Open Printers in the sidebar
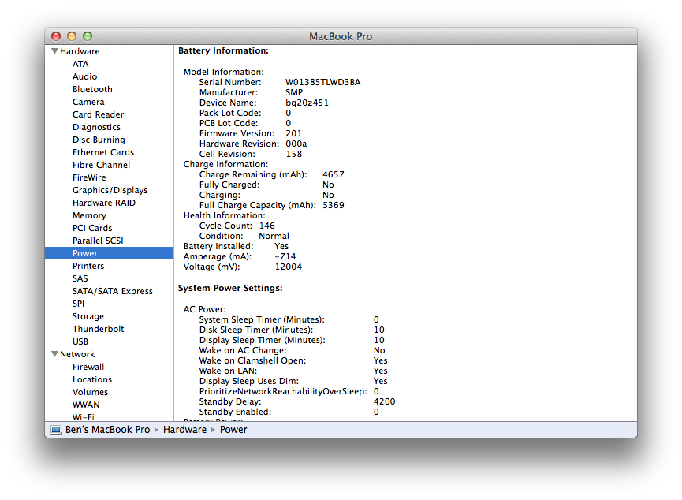The height and width of the screenshot is (500, 682). pos(88,266)
